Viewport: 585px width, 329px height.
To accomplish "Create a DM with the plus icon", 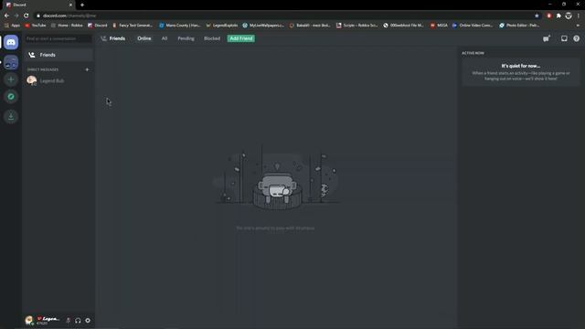I will (87, 69).
